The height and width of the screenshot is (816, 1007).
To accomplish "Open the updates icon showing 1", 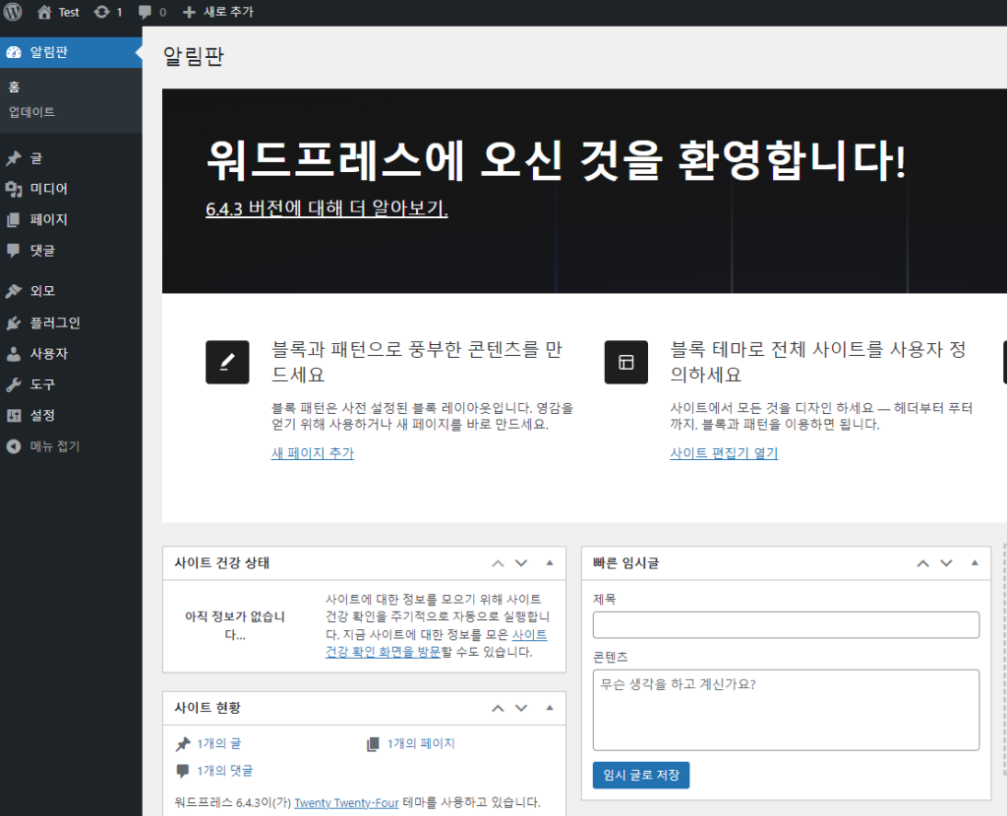I will tap(101, 12).
